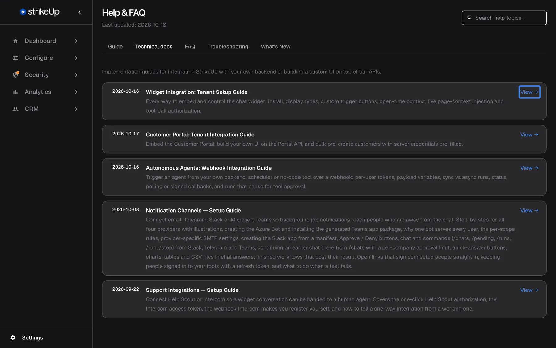Click the 2026-10-17 date on Customer Portal
Viewport: 556px width, 348px height.
click(126, 134)
